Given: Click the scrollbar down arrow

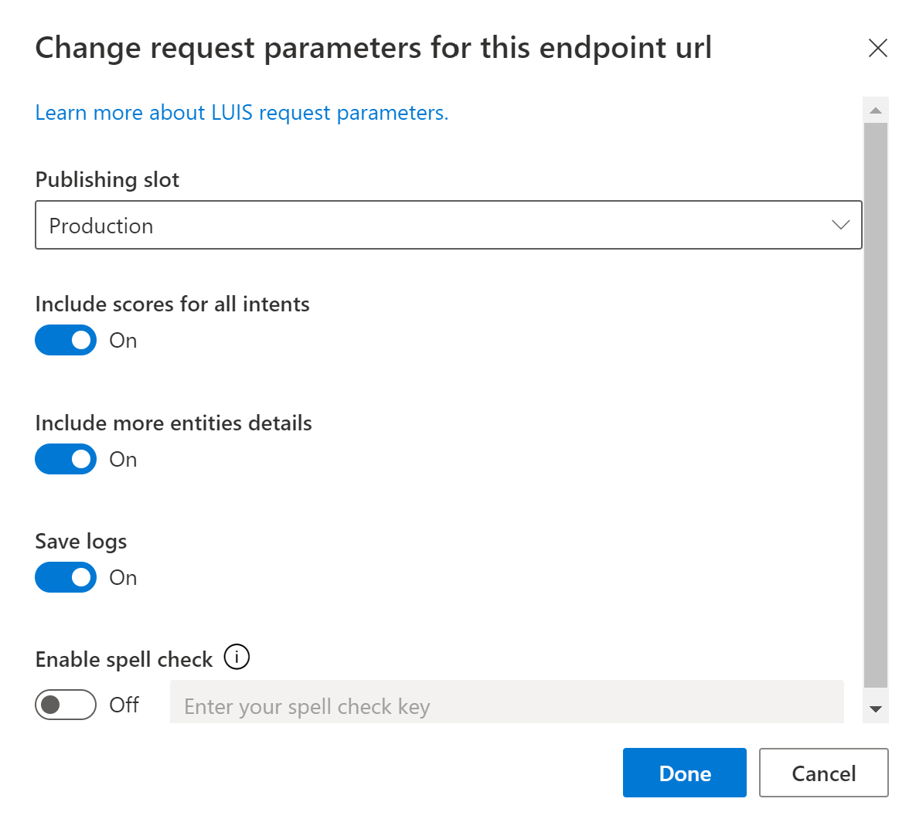Looking at the screenshot, I should (x=875, y=709).
